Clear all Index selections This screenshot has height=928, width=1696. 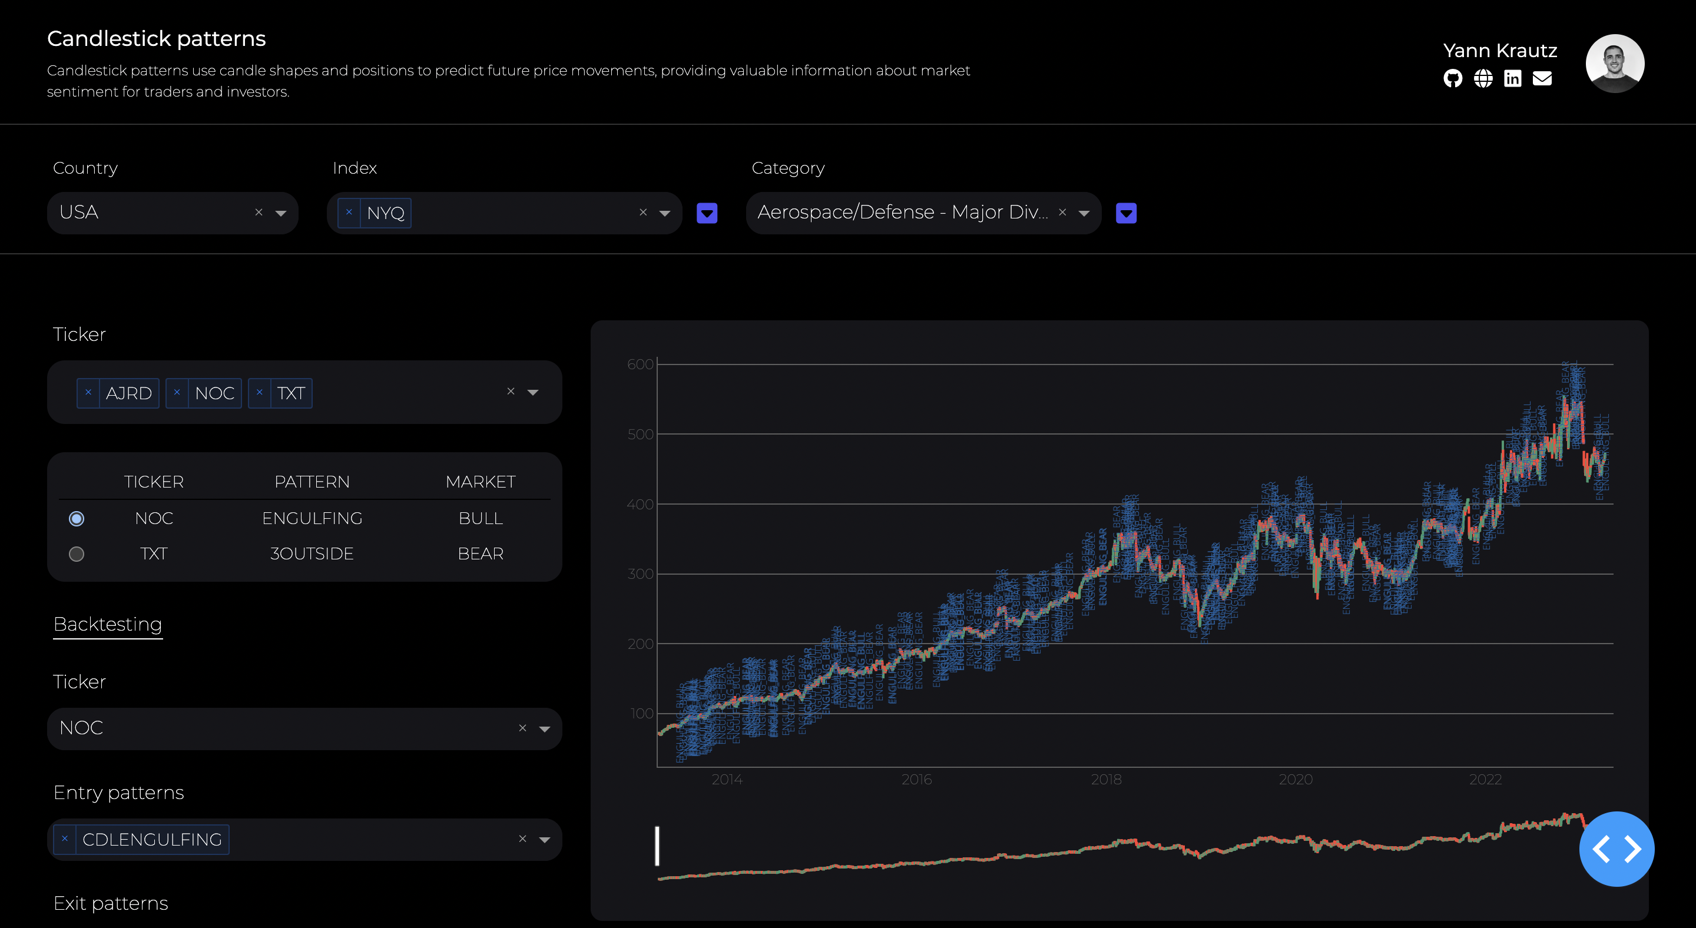tap(643, 212)
